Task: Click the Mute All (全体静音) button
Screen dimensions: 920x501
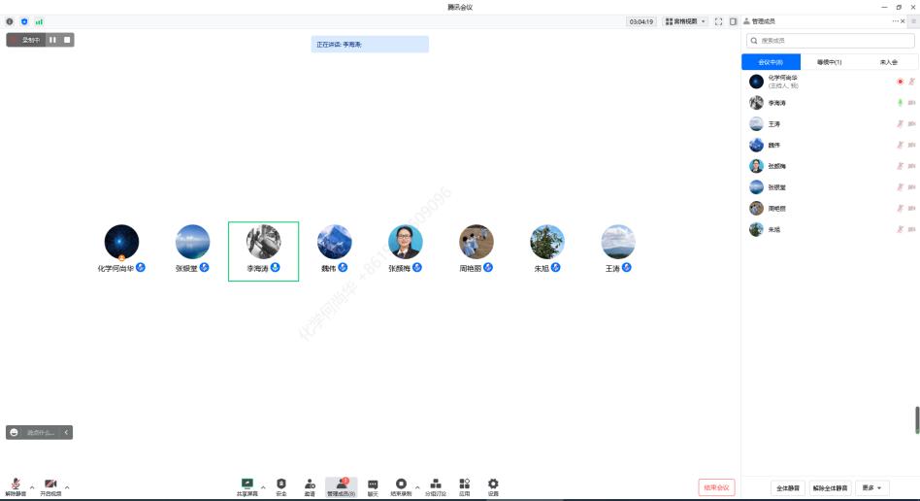Action: (787, 487)
